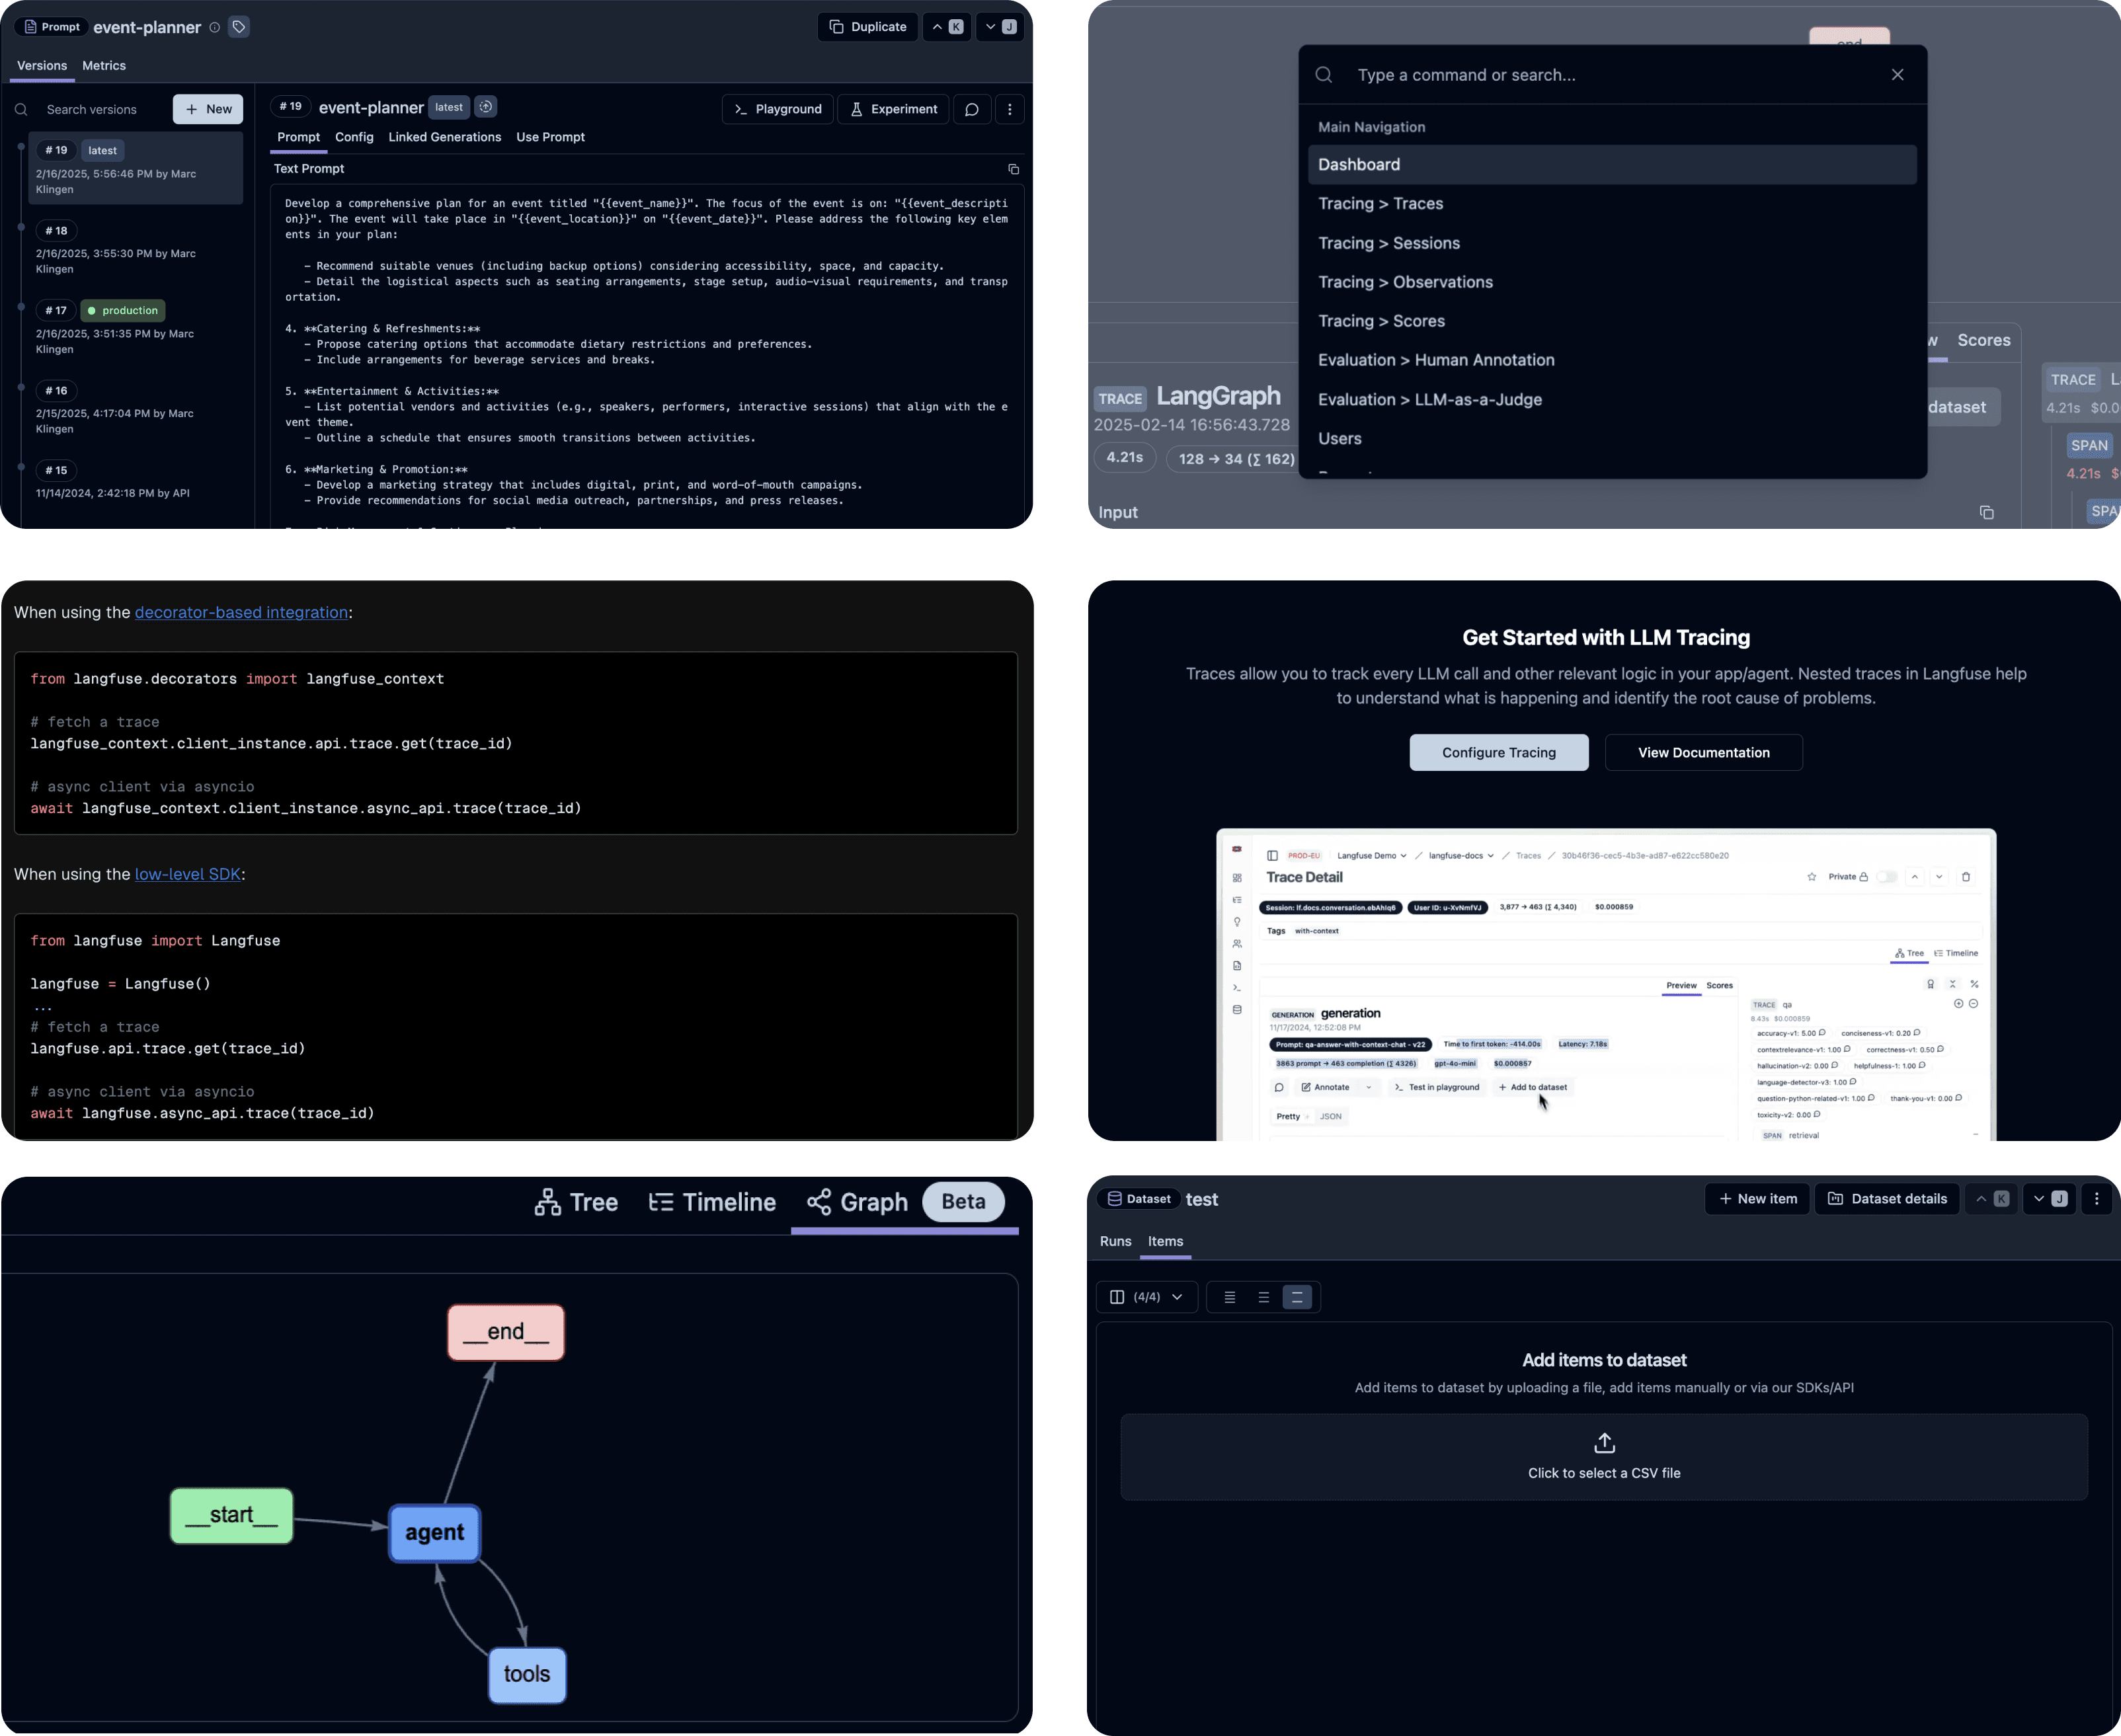Toggle Timeline view in the Trace Detail preview
2121x1736 pixels.
(x=1956, y=953)
